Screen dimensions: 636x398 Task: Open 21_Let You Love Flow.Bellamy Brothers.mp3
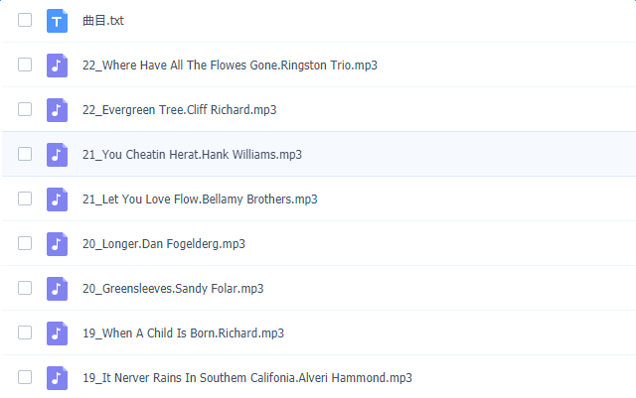[x=200, y=199]
